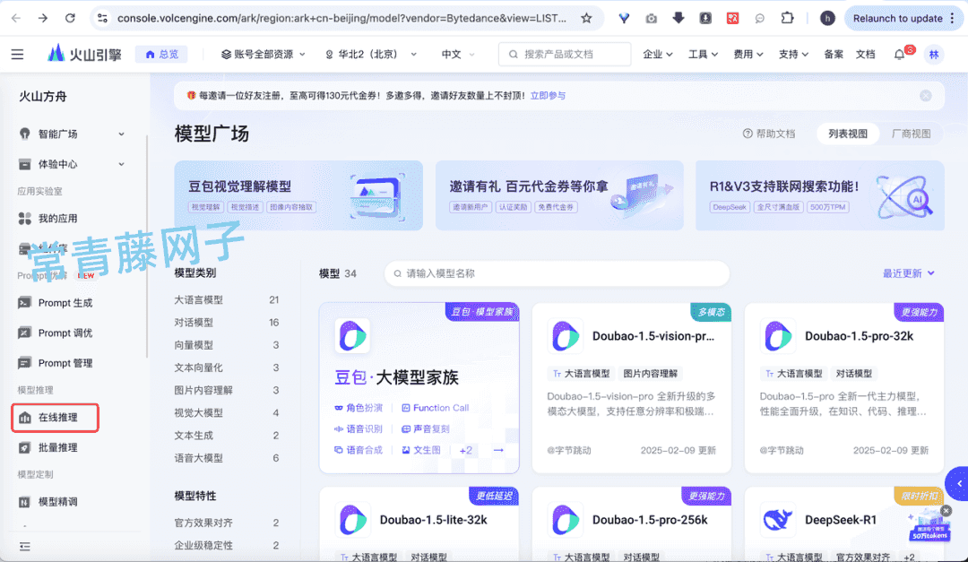Image resolution: width=968 pixels, height=562 pixels.
Task: Open the 帮助文档 help docs link
Action: tap(769, 134)
